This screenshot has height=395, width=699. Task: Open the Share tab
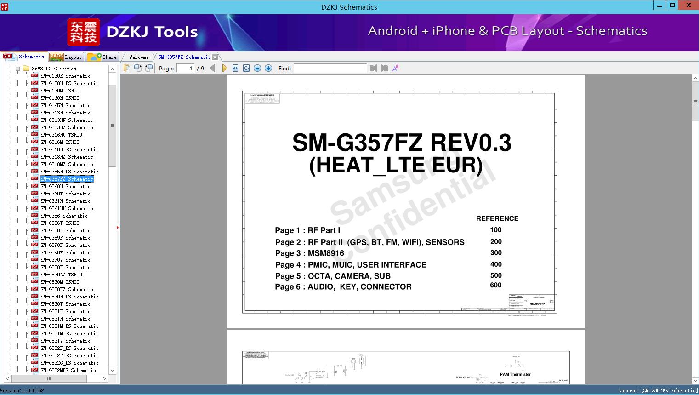coord(102,57)
